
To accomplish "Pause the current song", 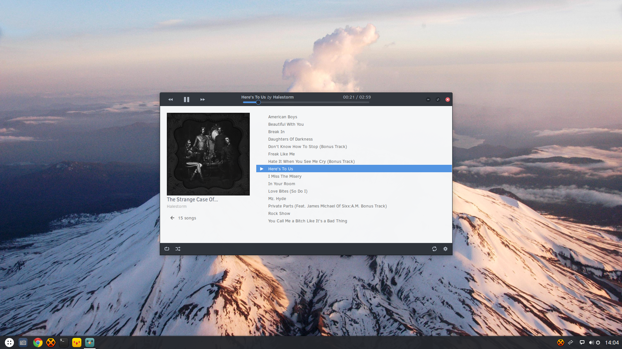I will [187, 100].
